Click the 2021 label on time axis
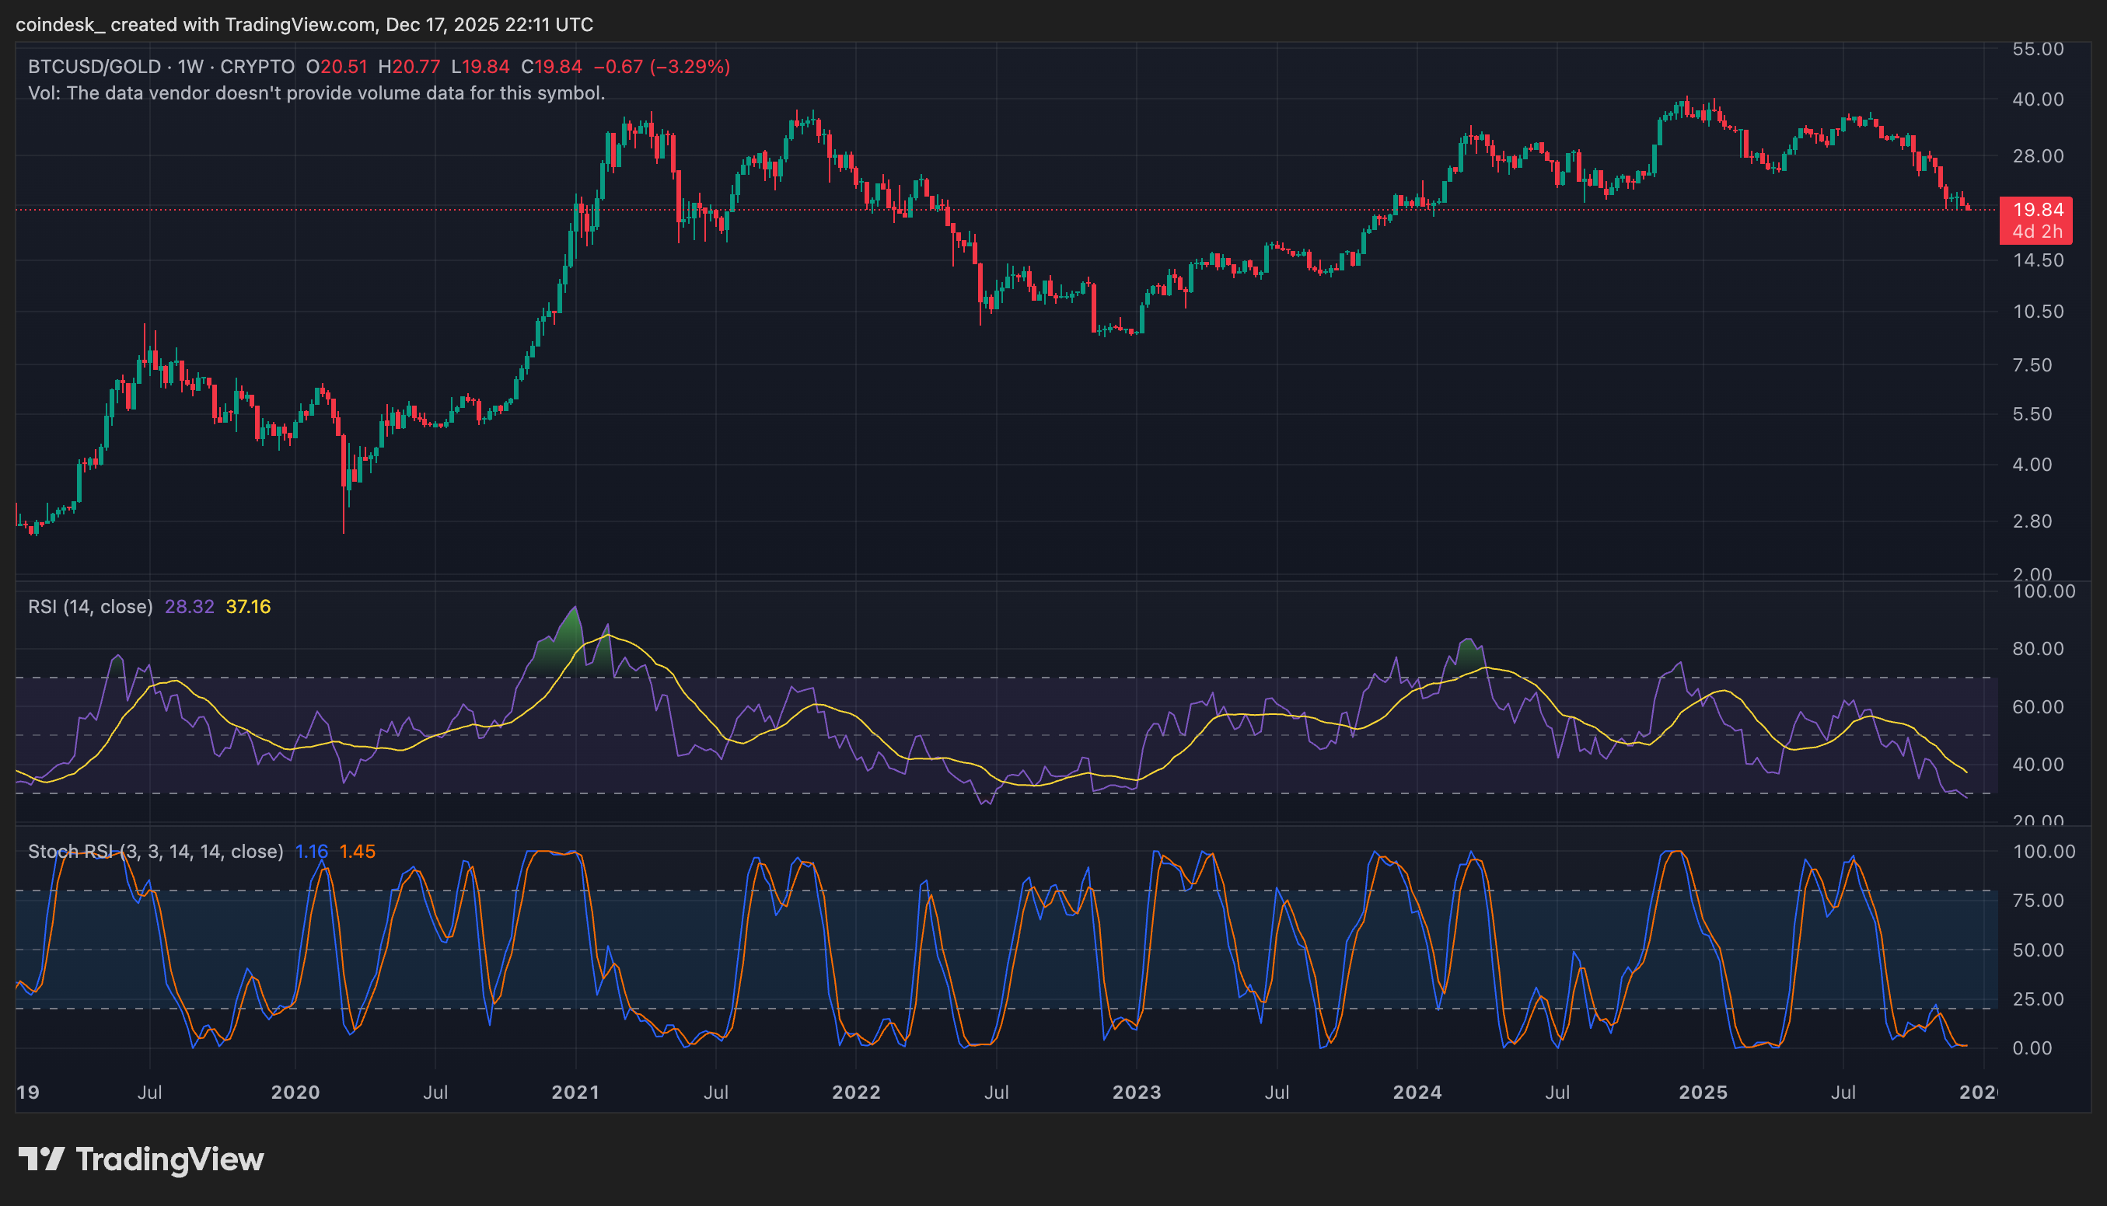 [x=575, y=1092]
